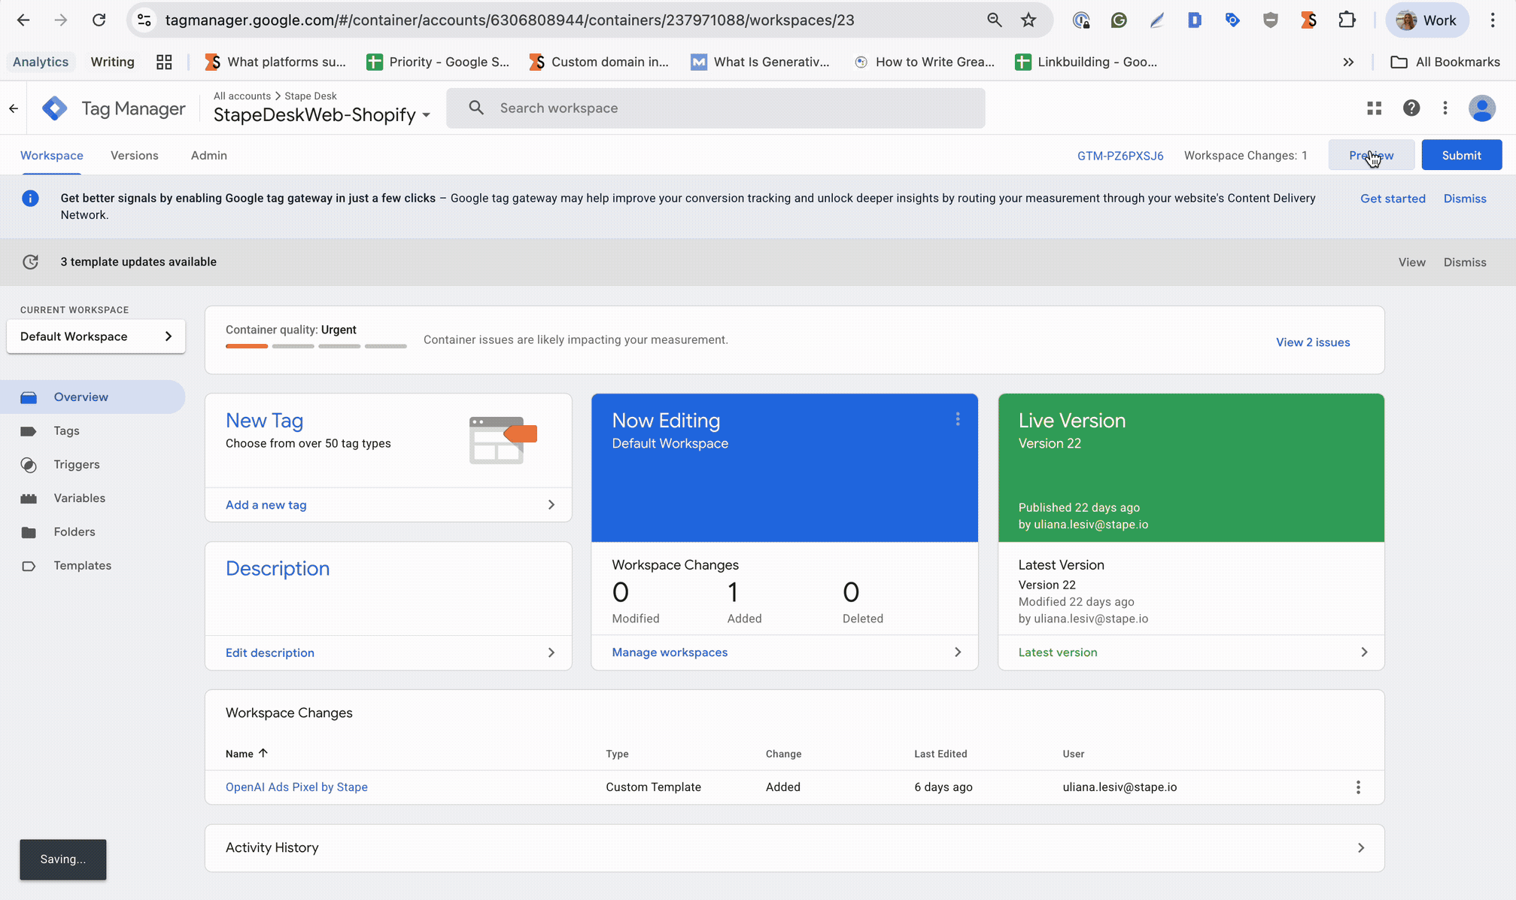Click the Tag Manager diamond logo

pyautogui.click(x=54, y=108)
